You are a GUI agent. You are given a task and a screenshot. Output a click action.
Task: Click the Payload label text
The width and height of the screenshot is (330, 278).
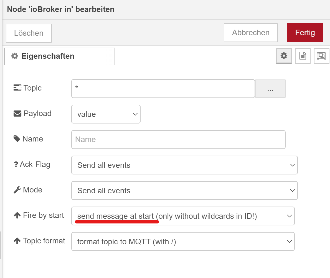37,114
